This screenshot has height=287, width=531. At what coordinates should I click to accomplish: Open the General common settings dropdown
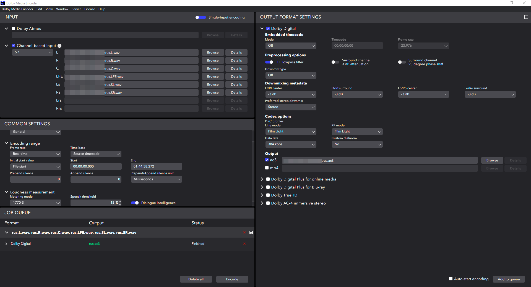35,132
